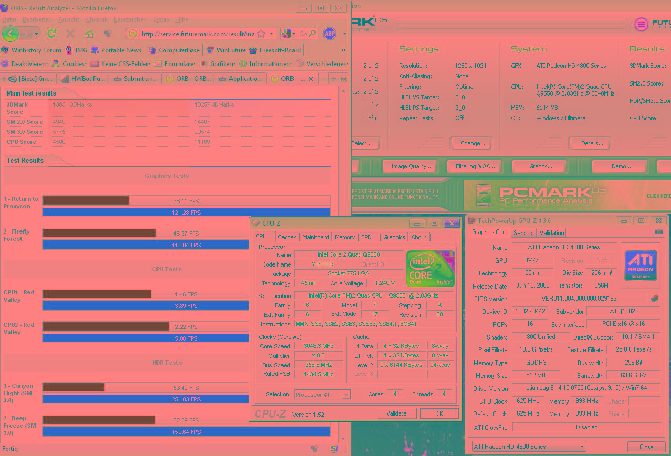Bookmark this page with the star icon
The image size is (671, 456).
(x=261, y=34)
